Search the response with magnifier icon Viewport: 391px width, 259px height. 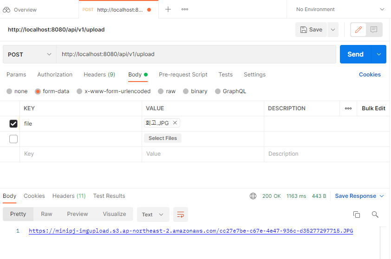click(x=375, y=215)
